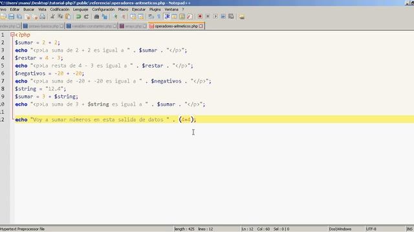This screenshot has height=232, width=414.
Task: Open the Lenguaje menu
Action: pyautogui.click(x=80, y=10)
